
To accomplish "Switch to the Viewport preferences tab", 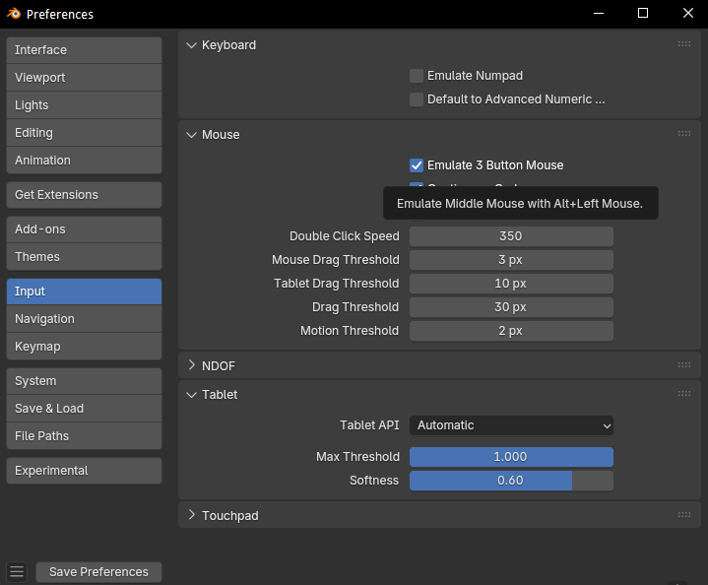I will pos(84,78).
